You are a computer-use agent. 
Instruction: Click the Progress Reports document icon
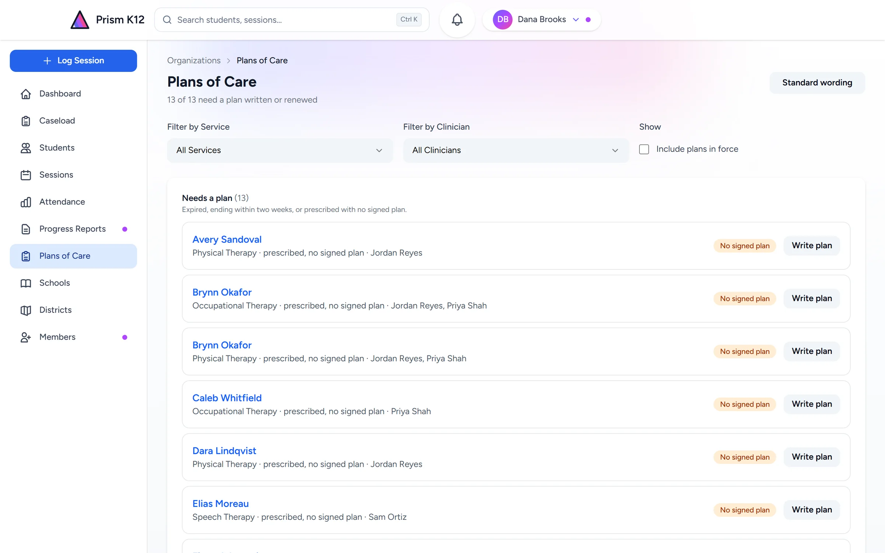26,229
